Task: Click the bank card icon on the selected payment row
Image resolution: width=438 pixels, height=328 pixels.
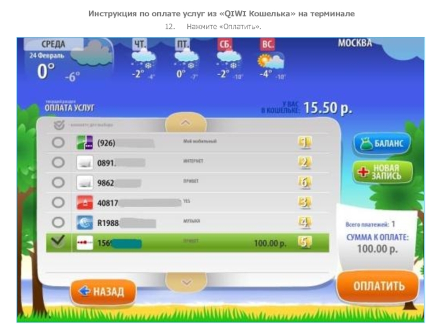Action: point(85,241)
